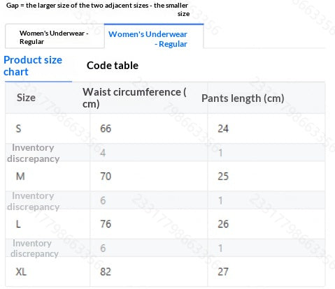Screen dimensions: 335x289
Task: Click pants length value 27
Action: tap(223, 272)
